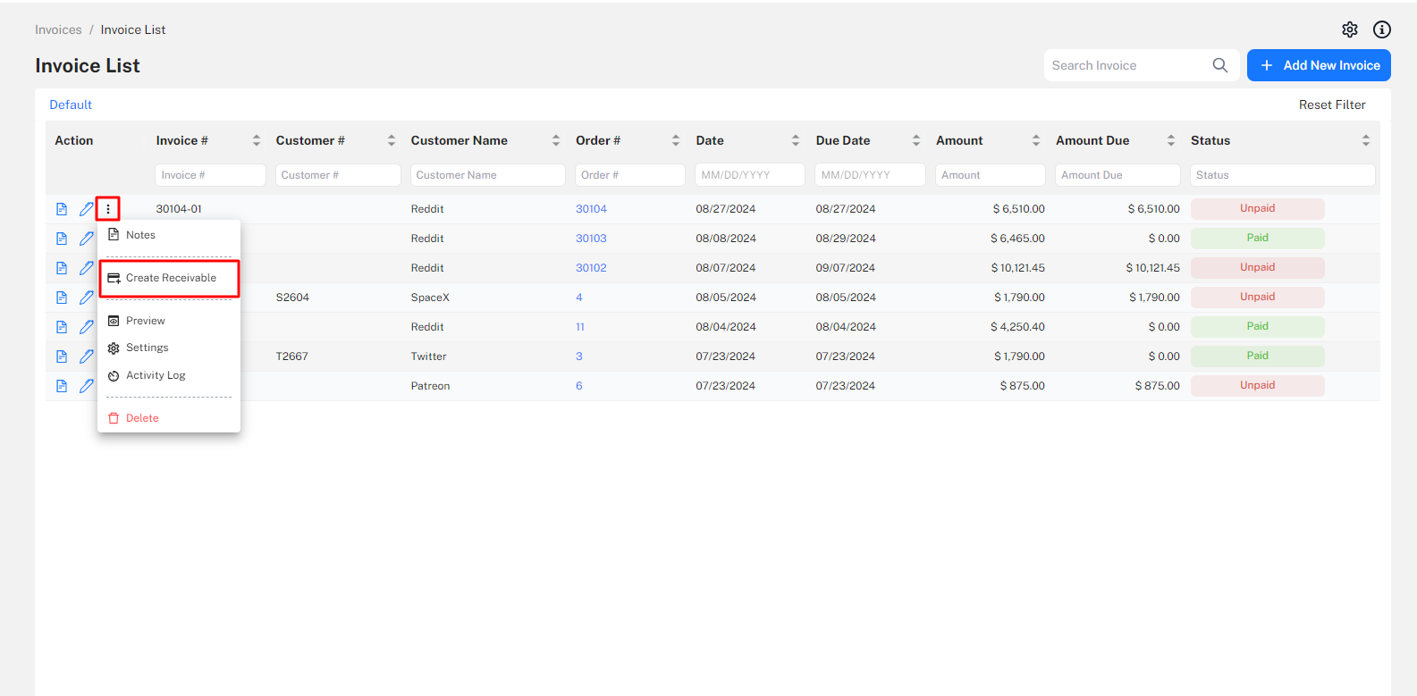The height and width of the screenshot is (696, 1417).
Task: Sort by Date column arrows
Action: pyautogui.click(x=796, y=140)
